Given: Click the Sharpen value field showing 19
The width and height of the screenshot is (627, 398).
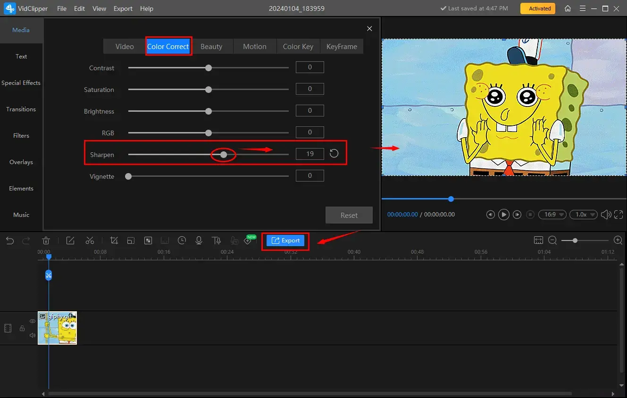Looking at the screenshot, I should click(x=310, y=154).
